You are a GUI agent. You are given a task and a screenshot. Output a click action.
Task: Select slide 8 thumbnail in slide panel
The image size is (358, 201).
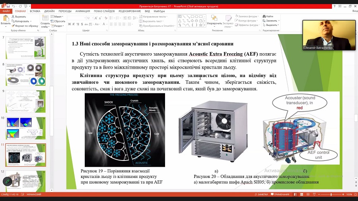tap(25, 75)
